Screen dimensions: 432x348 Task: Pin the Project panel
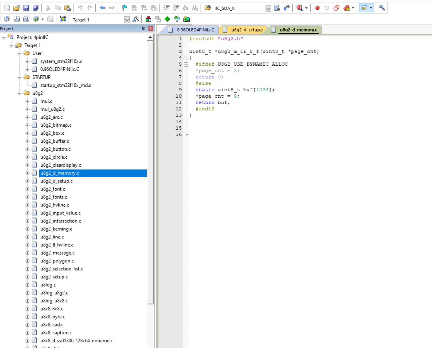click(x=143, y=28)
